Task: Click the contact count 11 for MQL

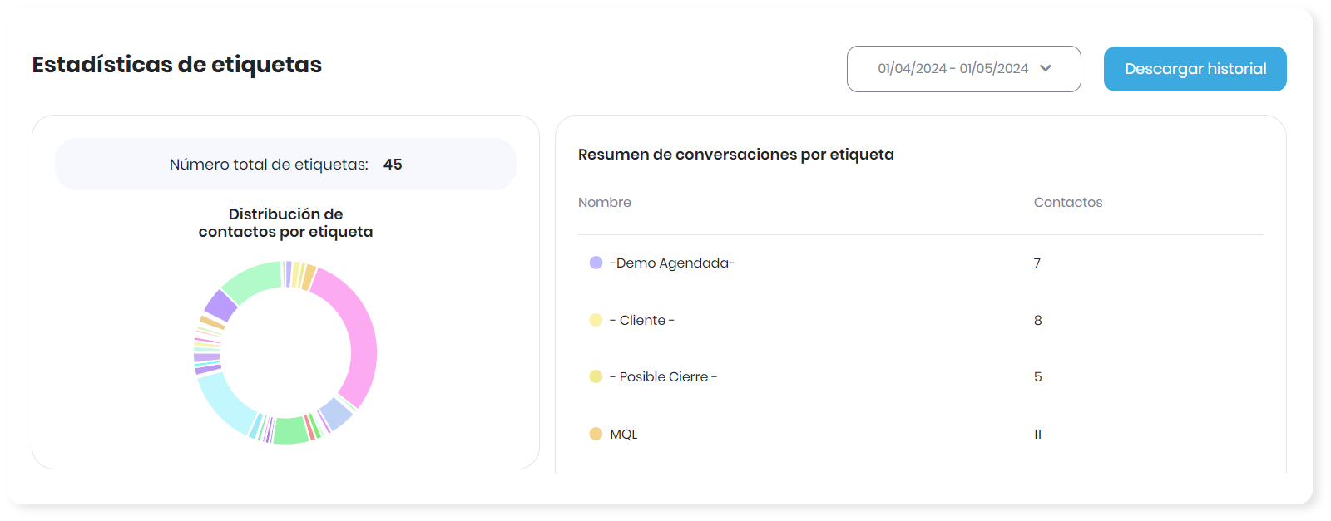Action: tap(1037, 435)
